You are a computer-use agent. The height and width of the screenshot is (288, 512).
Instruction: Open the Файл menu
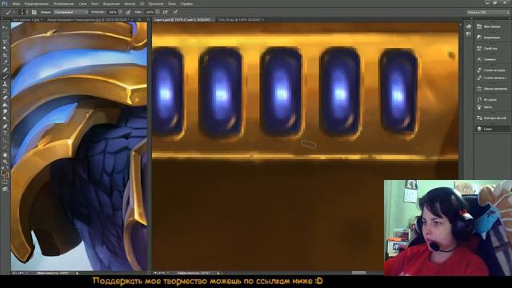pyautogui.click(x=16, y=4)
